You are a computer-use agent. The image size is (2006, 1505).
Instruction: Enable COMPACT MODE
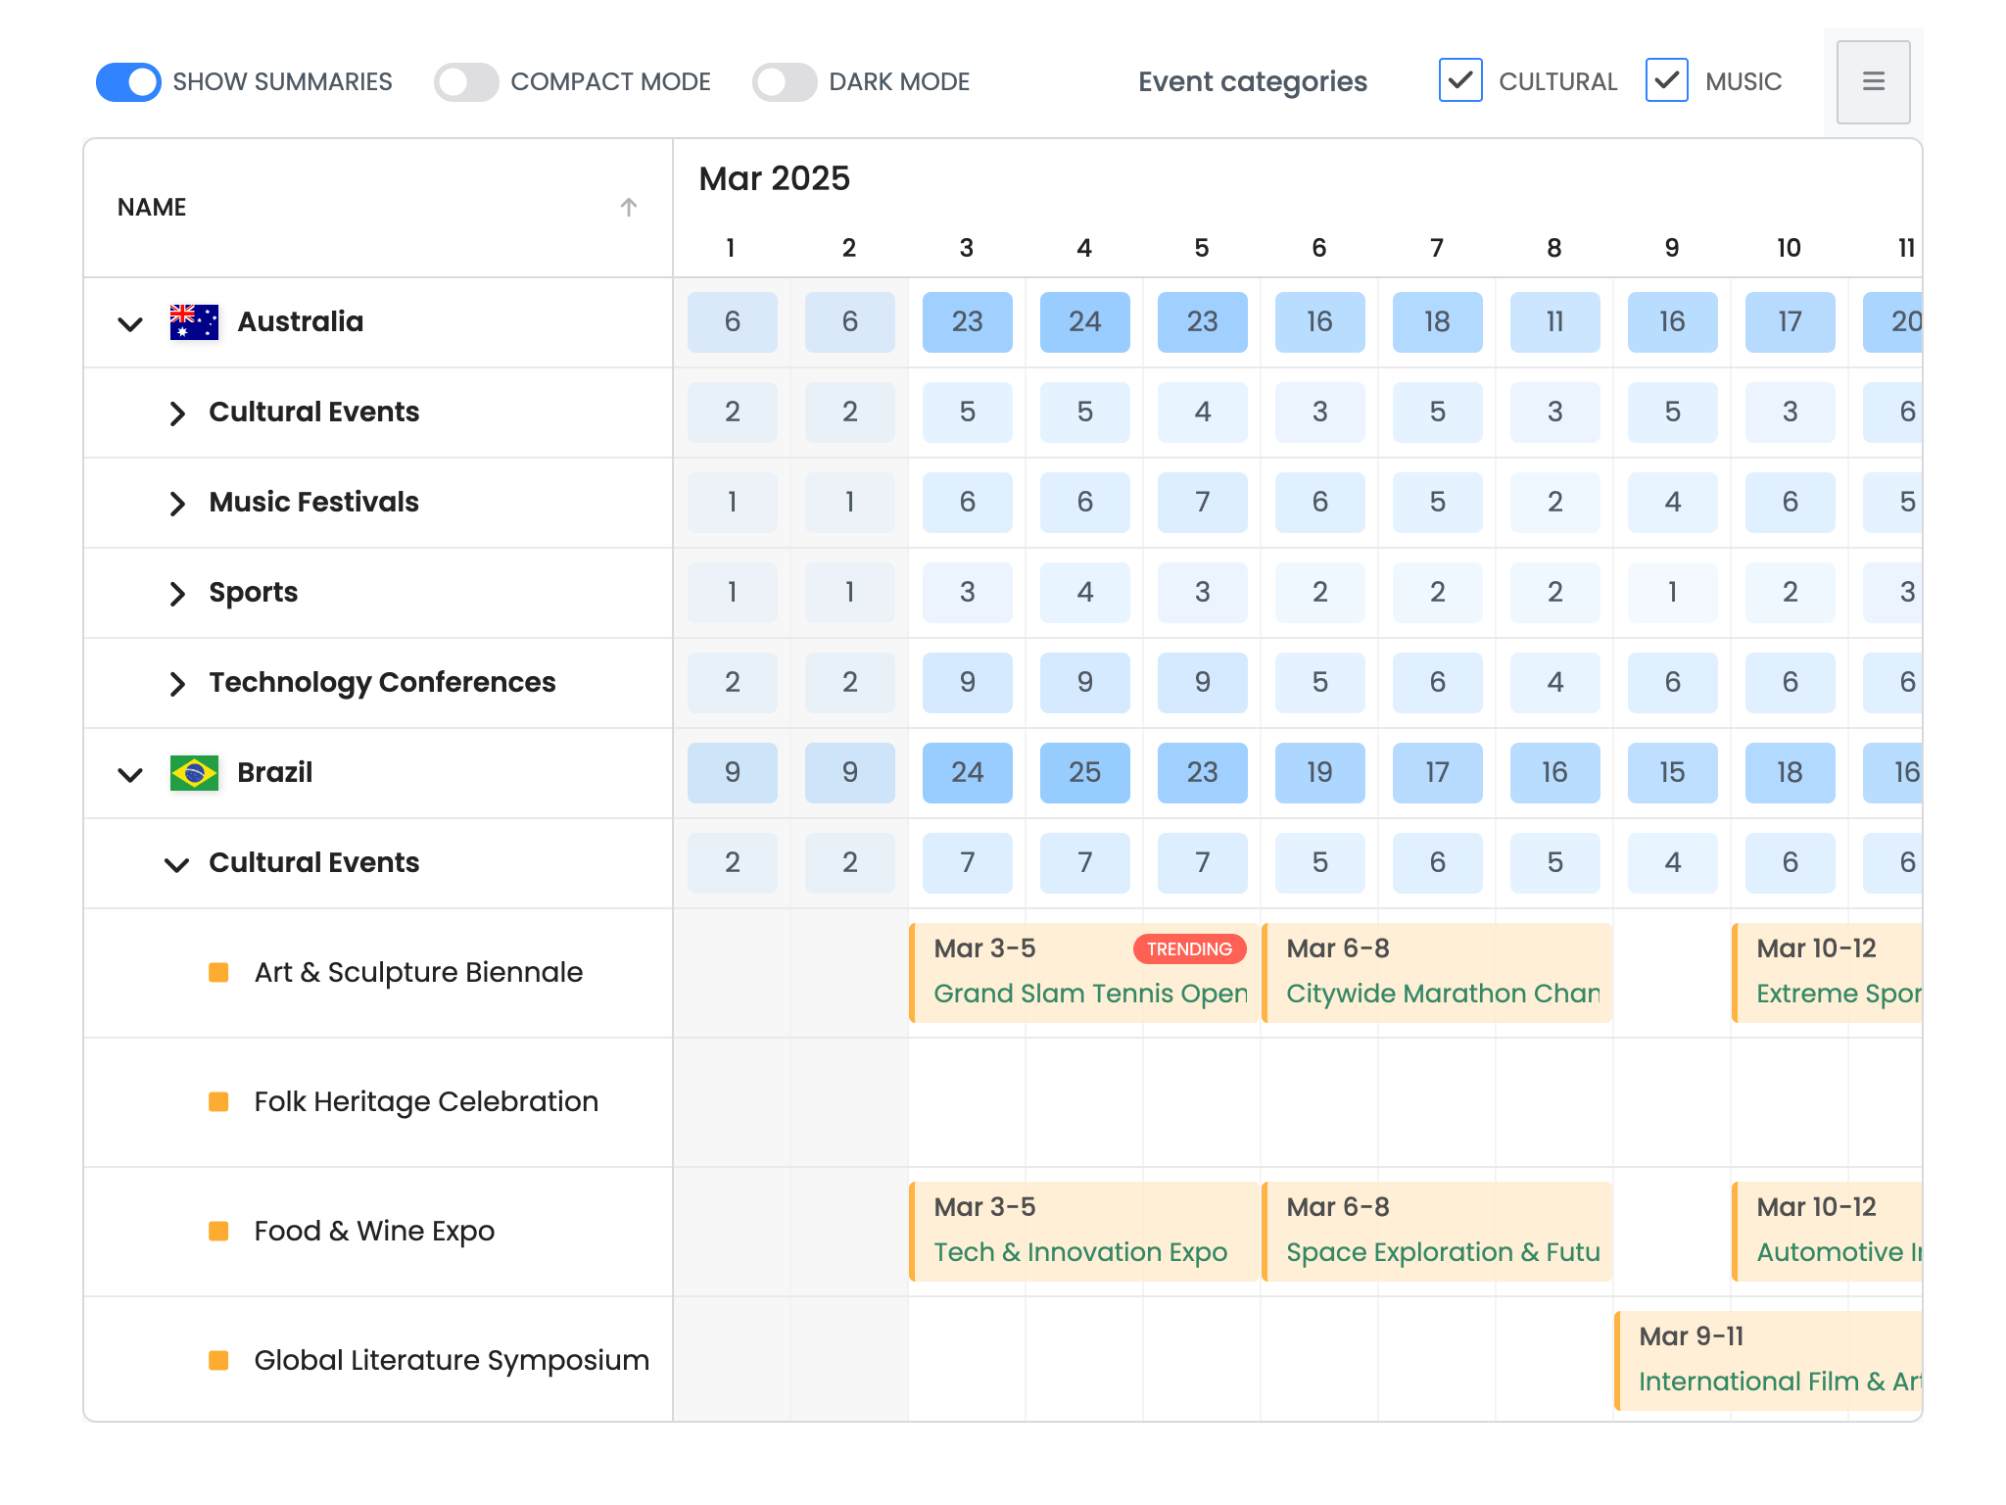[466, 81]
